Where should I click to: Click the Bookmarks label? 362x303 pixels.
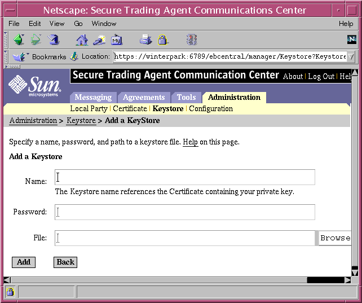49,56
